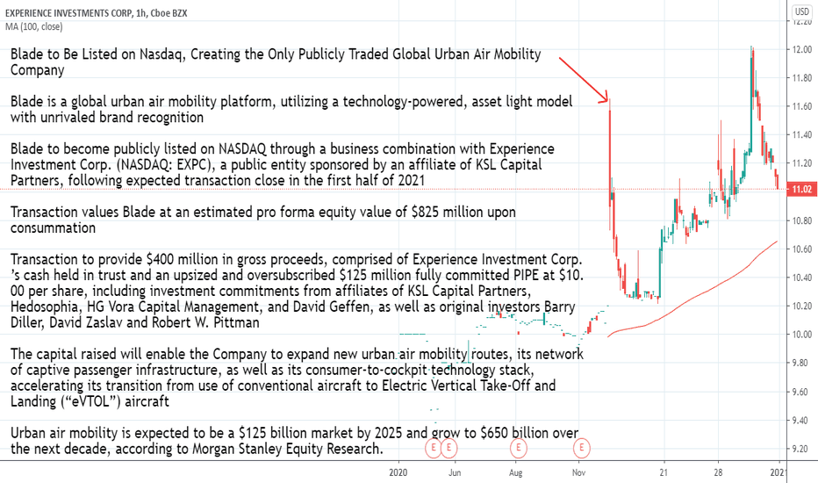Click the 9.40 price axis label
Image resolution: width=818 pixels, height=483 pixels.
point(802,420)
